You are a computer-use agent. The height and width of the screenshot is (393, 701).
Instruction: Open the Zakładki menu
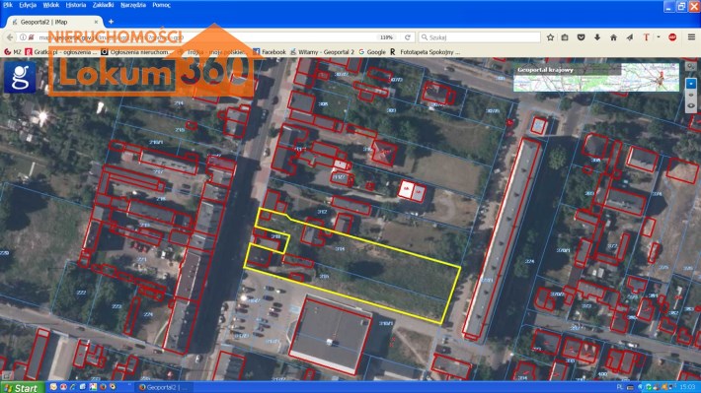[103, 5]
